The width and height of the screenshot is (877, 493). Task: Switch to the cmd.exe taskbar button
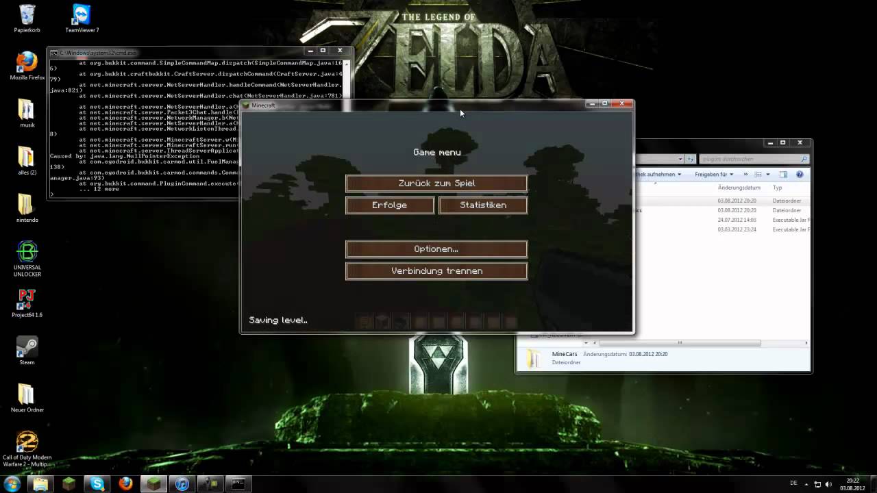[x=238, y=484]
